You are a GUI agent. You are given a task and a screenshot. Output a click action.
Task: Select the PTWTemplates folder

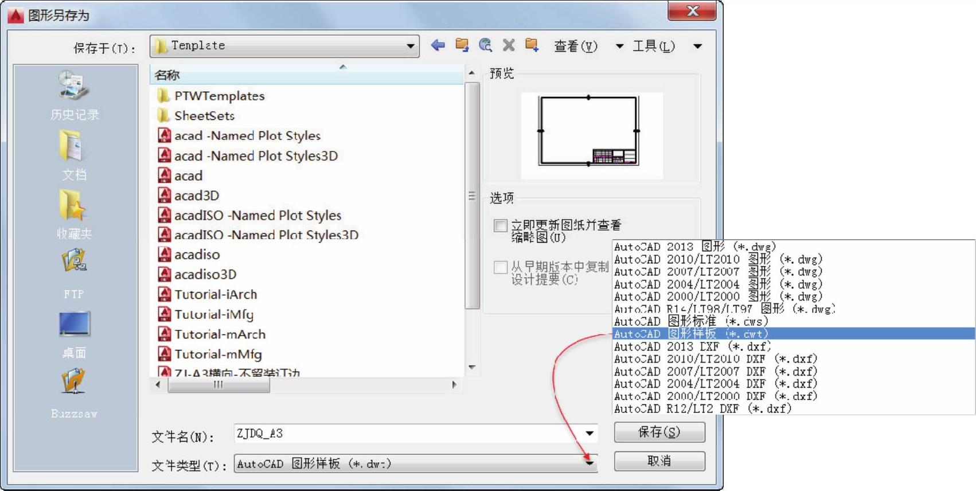tap(211, 96)
